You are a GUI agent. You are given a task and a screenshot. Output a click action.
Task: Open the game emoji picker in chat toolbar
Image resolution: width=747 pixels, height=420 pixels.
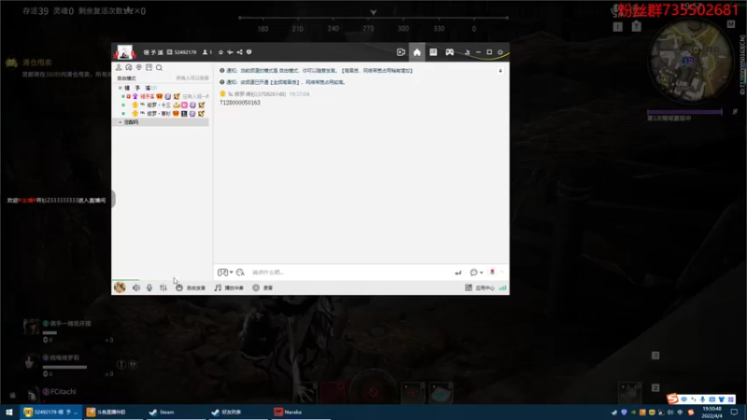(222, 273)
